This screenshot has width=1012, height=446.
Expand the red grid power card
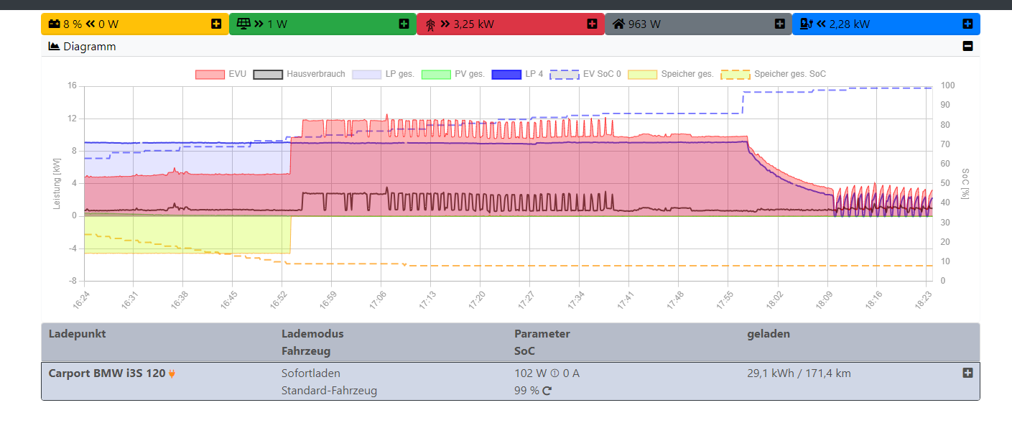pyautogui.click(x=592, y=24)
